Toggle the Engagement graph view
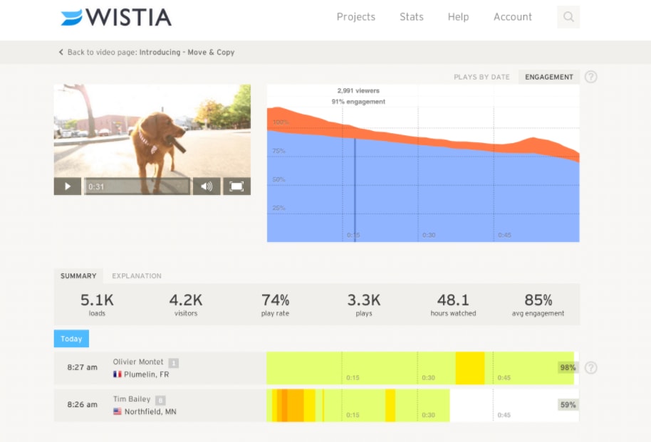Viewport: 651px width, 442px height. coord(548,76)
